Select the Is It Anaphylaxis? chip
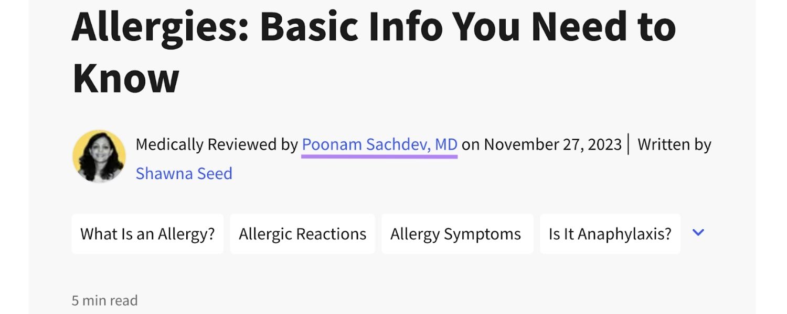Viewport: 787px width, 314px height. [x=610, y=234]
